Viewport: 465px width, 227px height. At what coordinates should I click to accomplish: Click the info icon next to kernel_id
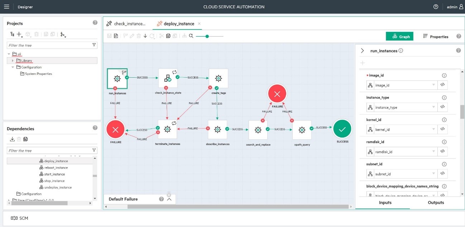coord(444,120)
